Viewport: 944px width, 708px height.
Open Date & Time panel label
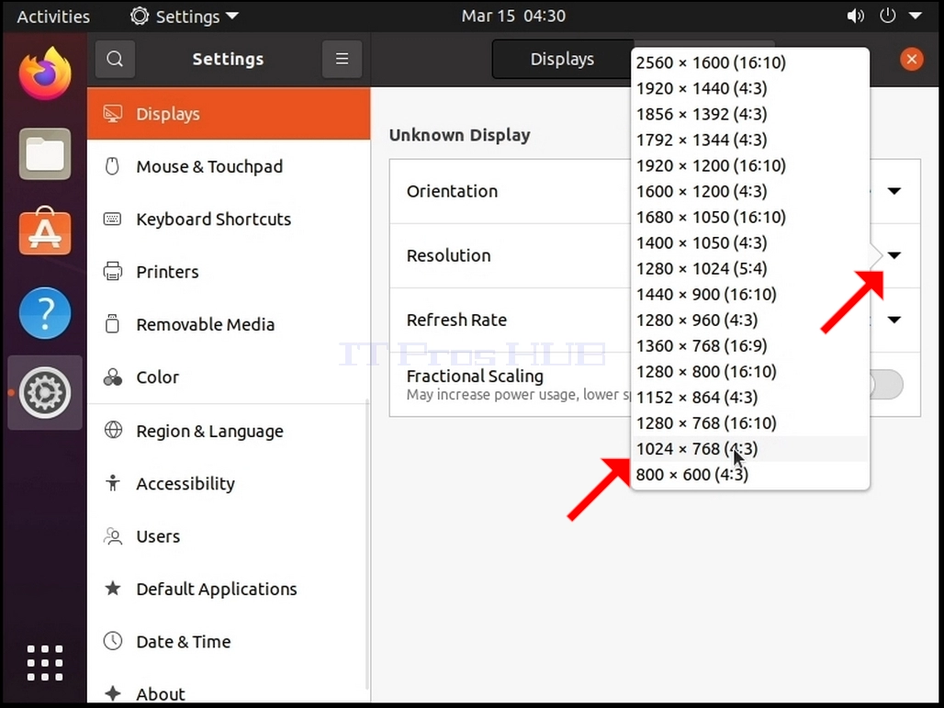[184, 642]
